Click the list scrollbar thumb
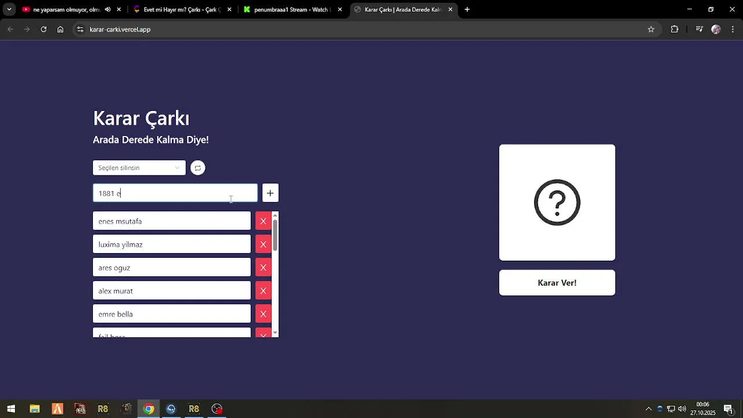This screenshot has width=743, height=418. point(275,235)
